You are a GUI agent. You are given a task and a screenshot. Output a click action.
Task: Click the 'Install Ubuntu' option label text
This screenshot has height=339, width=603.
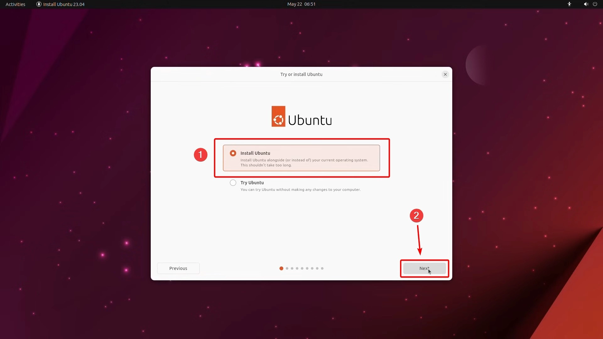coord(255,153)
